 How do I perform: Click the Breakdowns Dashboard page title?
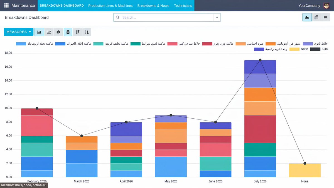27,18
